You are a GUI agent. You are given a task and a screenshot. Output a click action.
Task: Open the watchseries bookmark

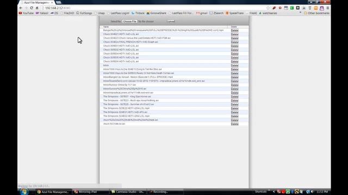tap(268, 13)
